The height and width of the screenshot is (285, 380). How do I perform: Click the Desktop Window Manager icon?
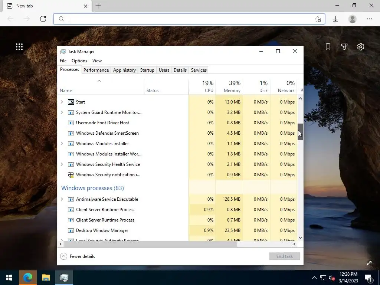tap(71, 230)
